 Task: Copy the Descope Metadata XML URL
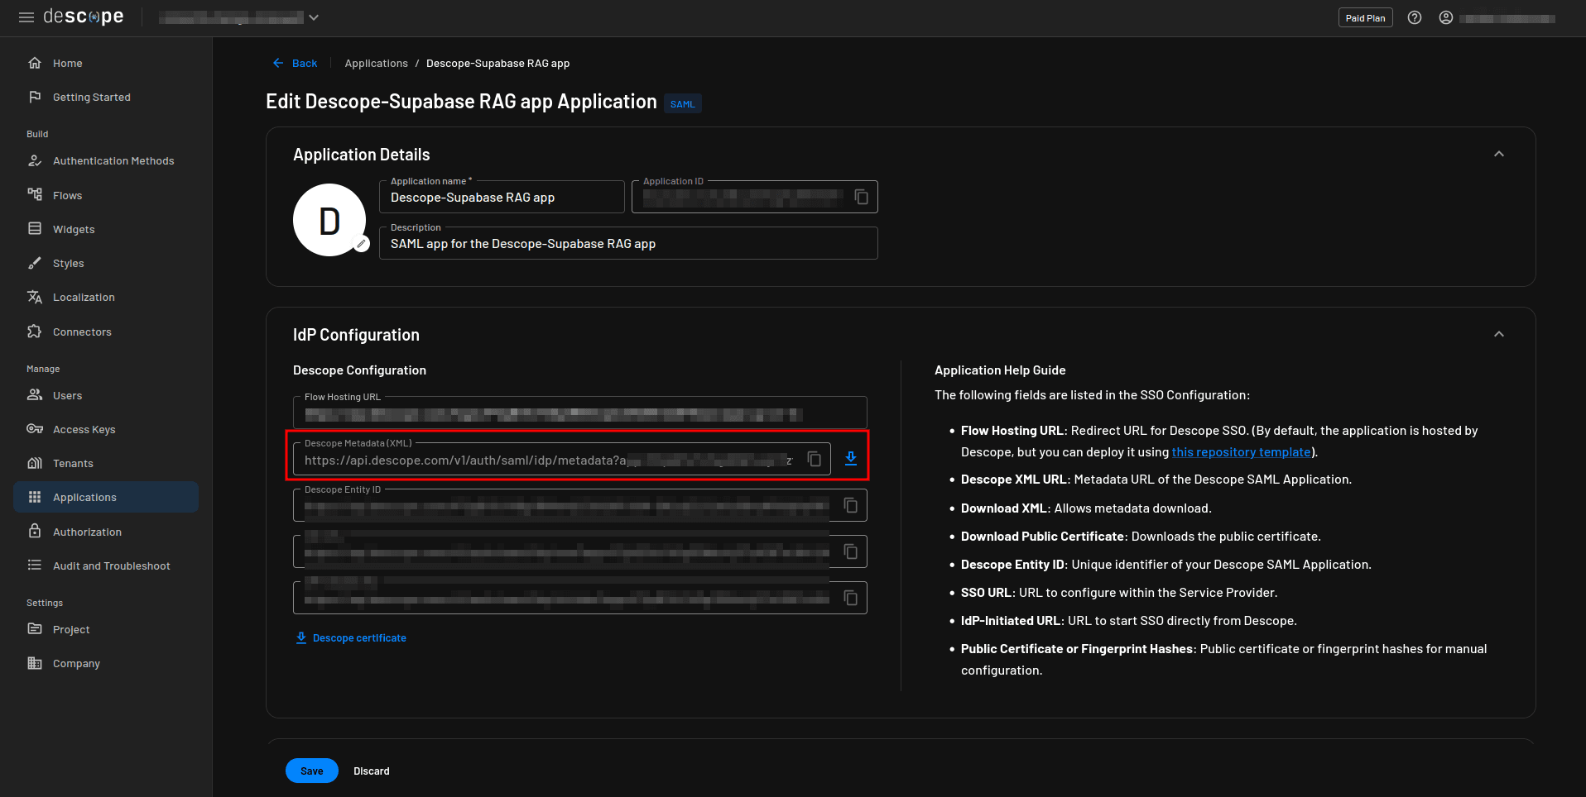(814, 459)
